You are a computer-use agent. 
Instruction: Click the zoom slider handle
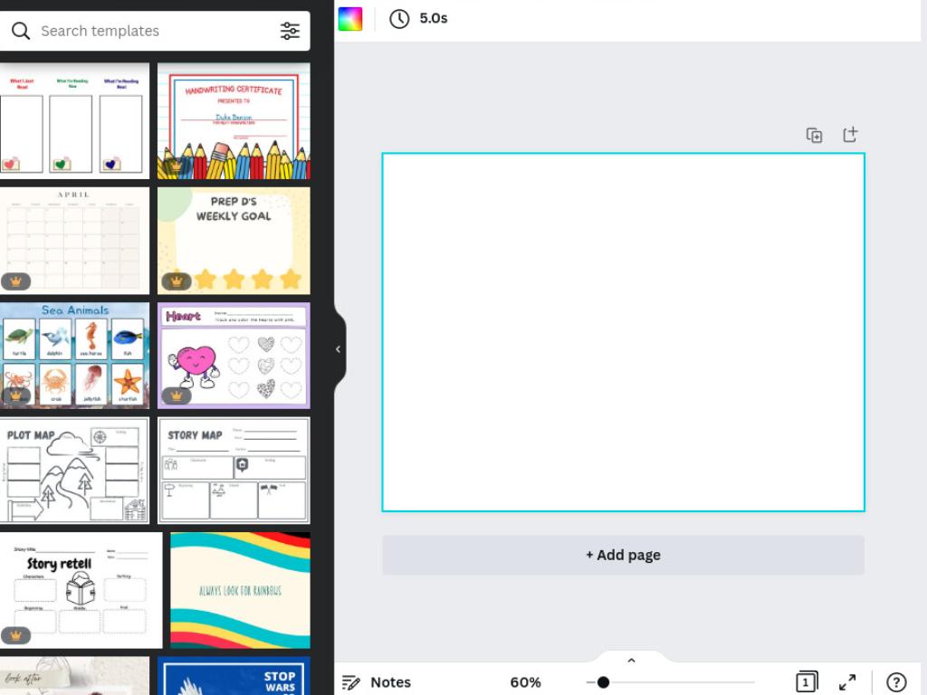[x=603, y=682]
